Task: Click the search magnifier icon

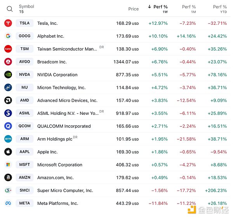Action: click(x=10, y=9)
